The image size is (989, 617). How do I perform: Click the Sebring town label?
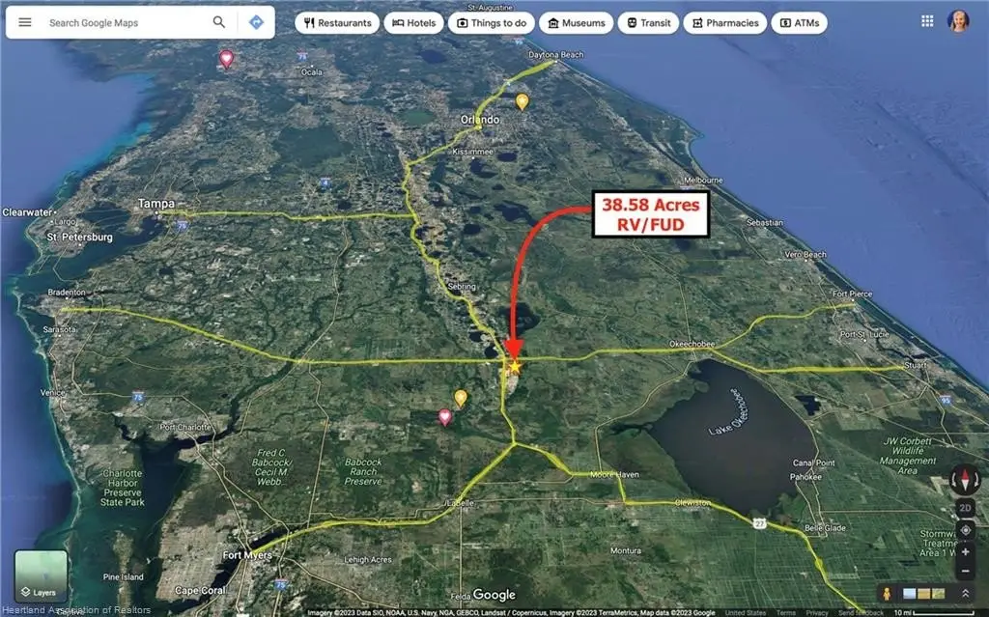(462, 287)
